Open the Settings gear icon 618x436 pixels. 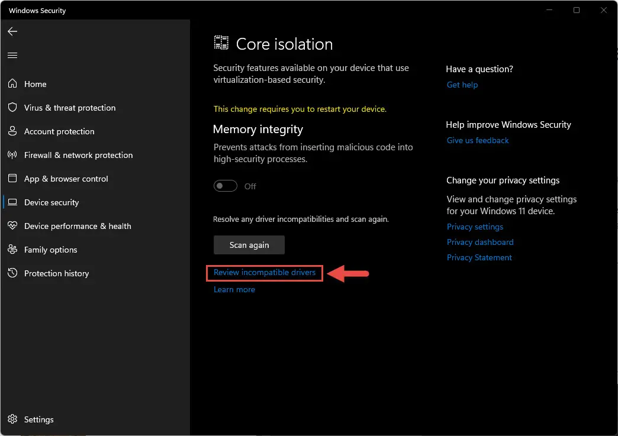click(x=12, y=419)
